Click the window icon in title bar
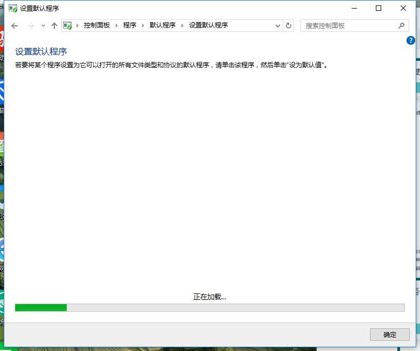This screenshot has height=351, width=420. click(x=12, y=9)
